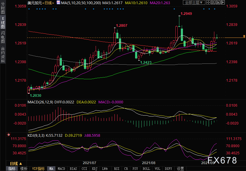Select the DXFY indicator button

pos(168,169)
